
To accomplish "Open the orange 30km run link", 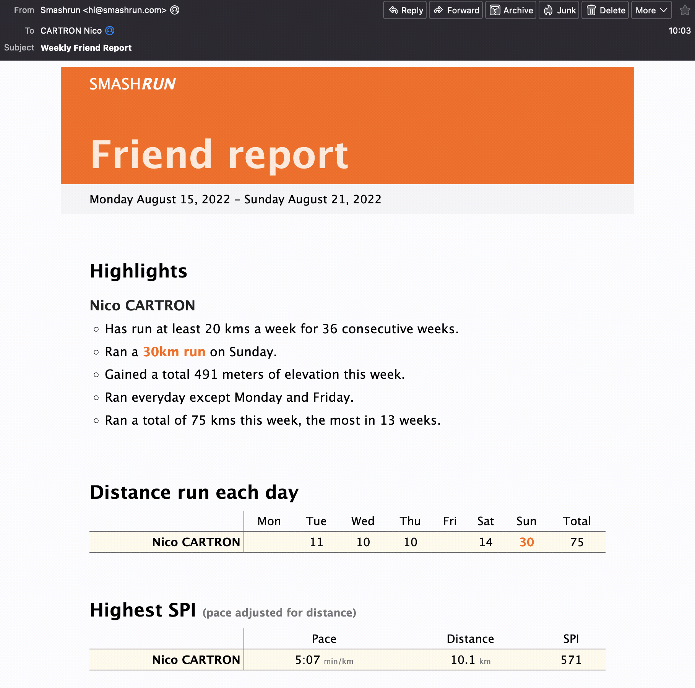I will (174, 352).
